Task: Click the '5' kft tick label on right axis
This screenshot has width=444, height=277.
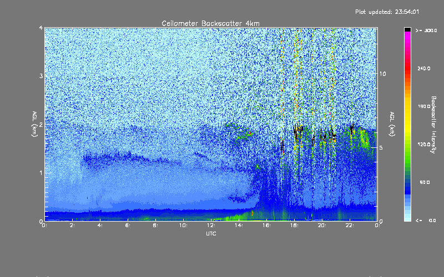Action: click(381, 148)
